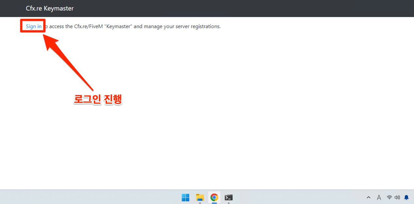Open the Wi-Fi network tray icon

(x=389, y=197)
